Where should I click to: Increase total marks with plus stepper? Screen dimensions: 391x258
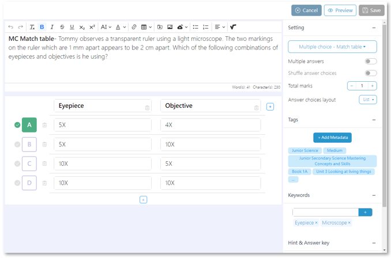(x=373, y=86)
